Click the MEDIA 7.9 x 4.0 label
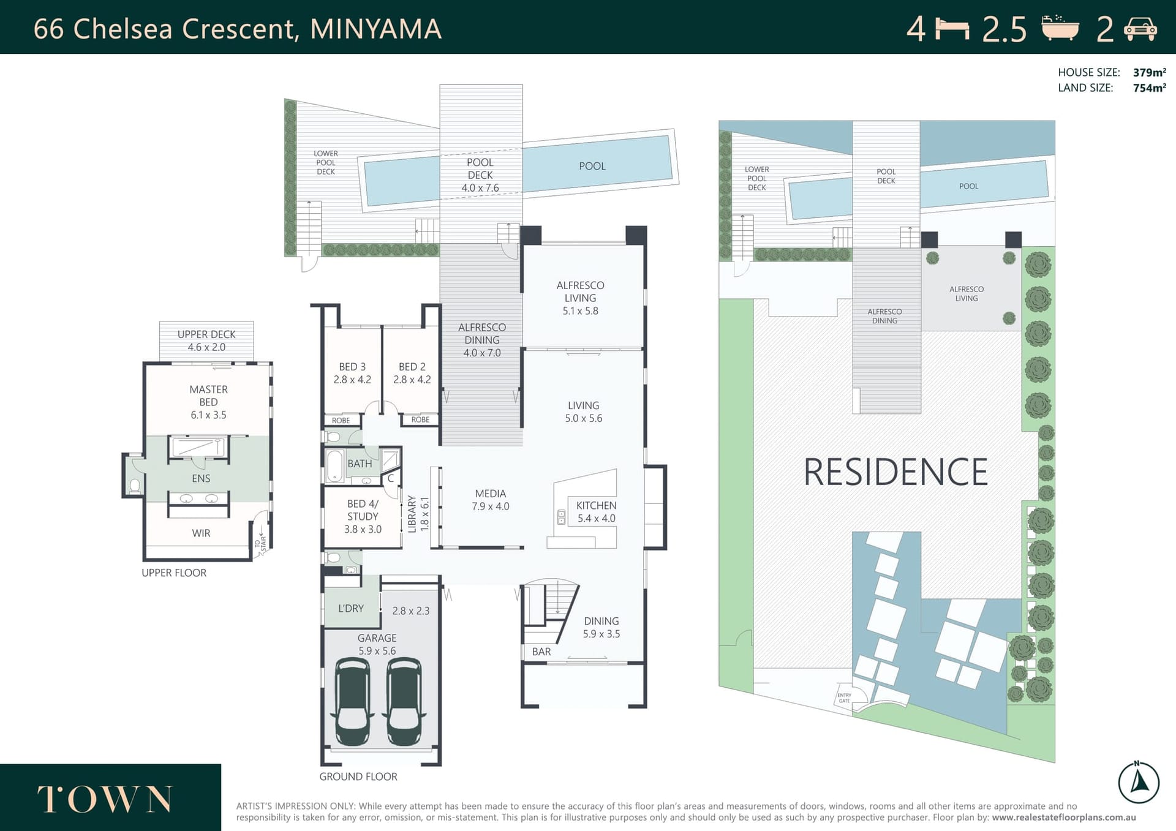The width and height of the screenshot is (1176, 831). (491, 500)
